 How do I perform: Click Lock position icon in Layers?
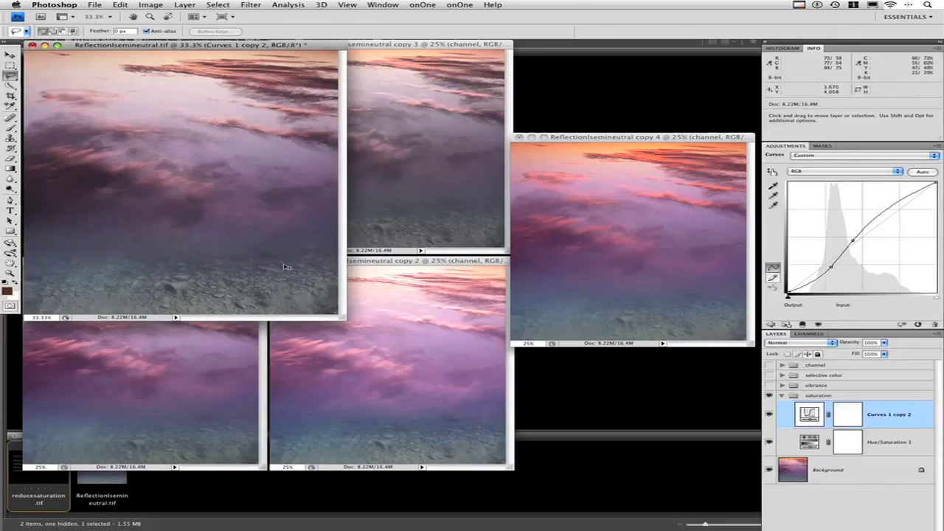808,354
